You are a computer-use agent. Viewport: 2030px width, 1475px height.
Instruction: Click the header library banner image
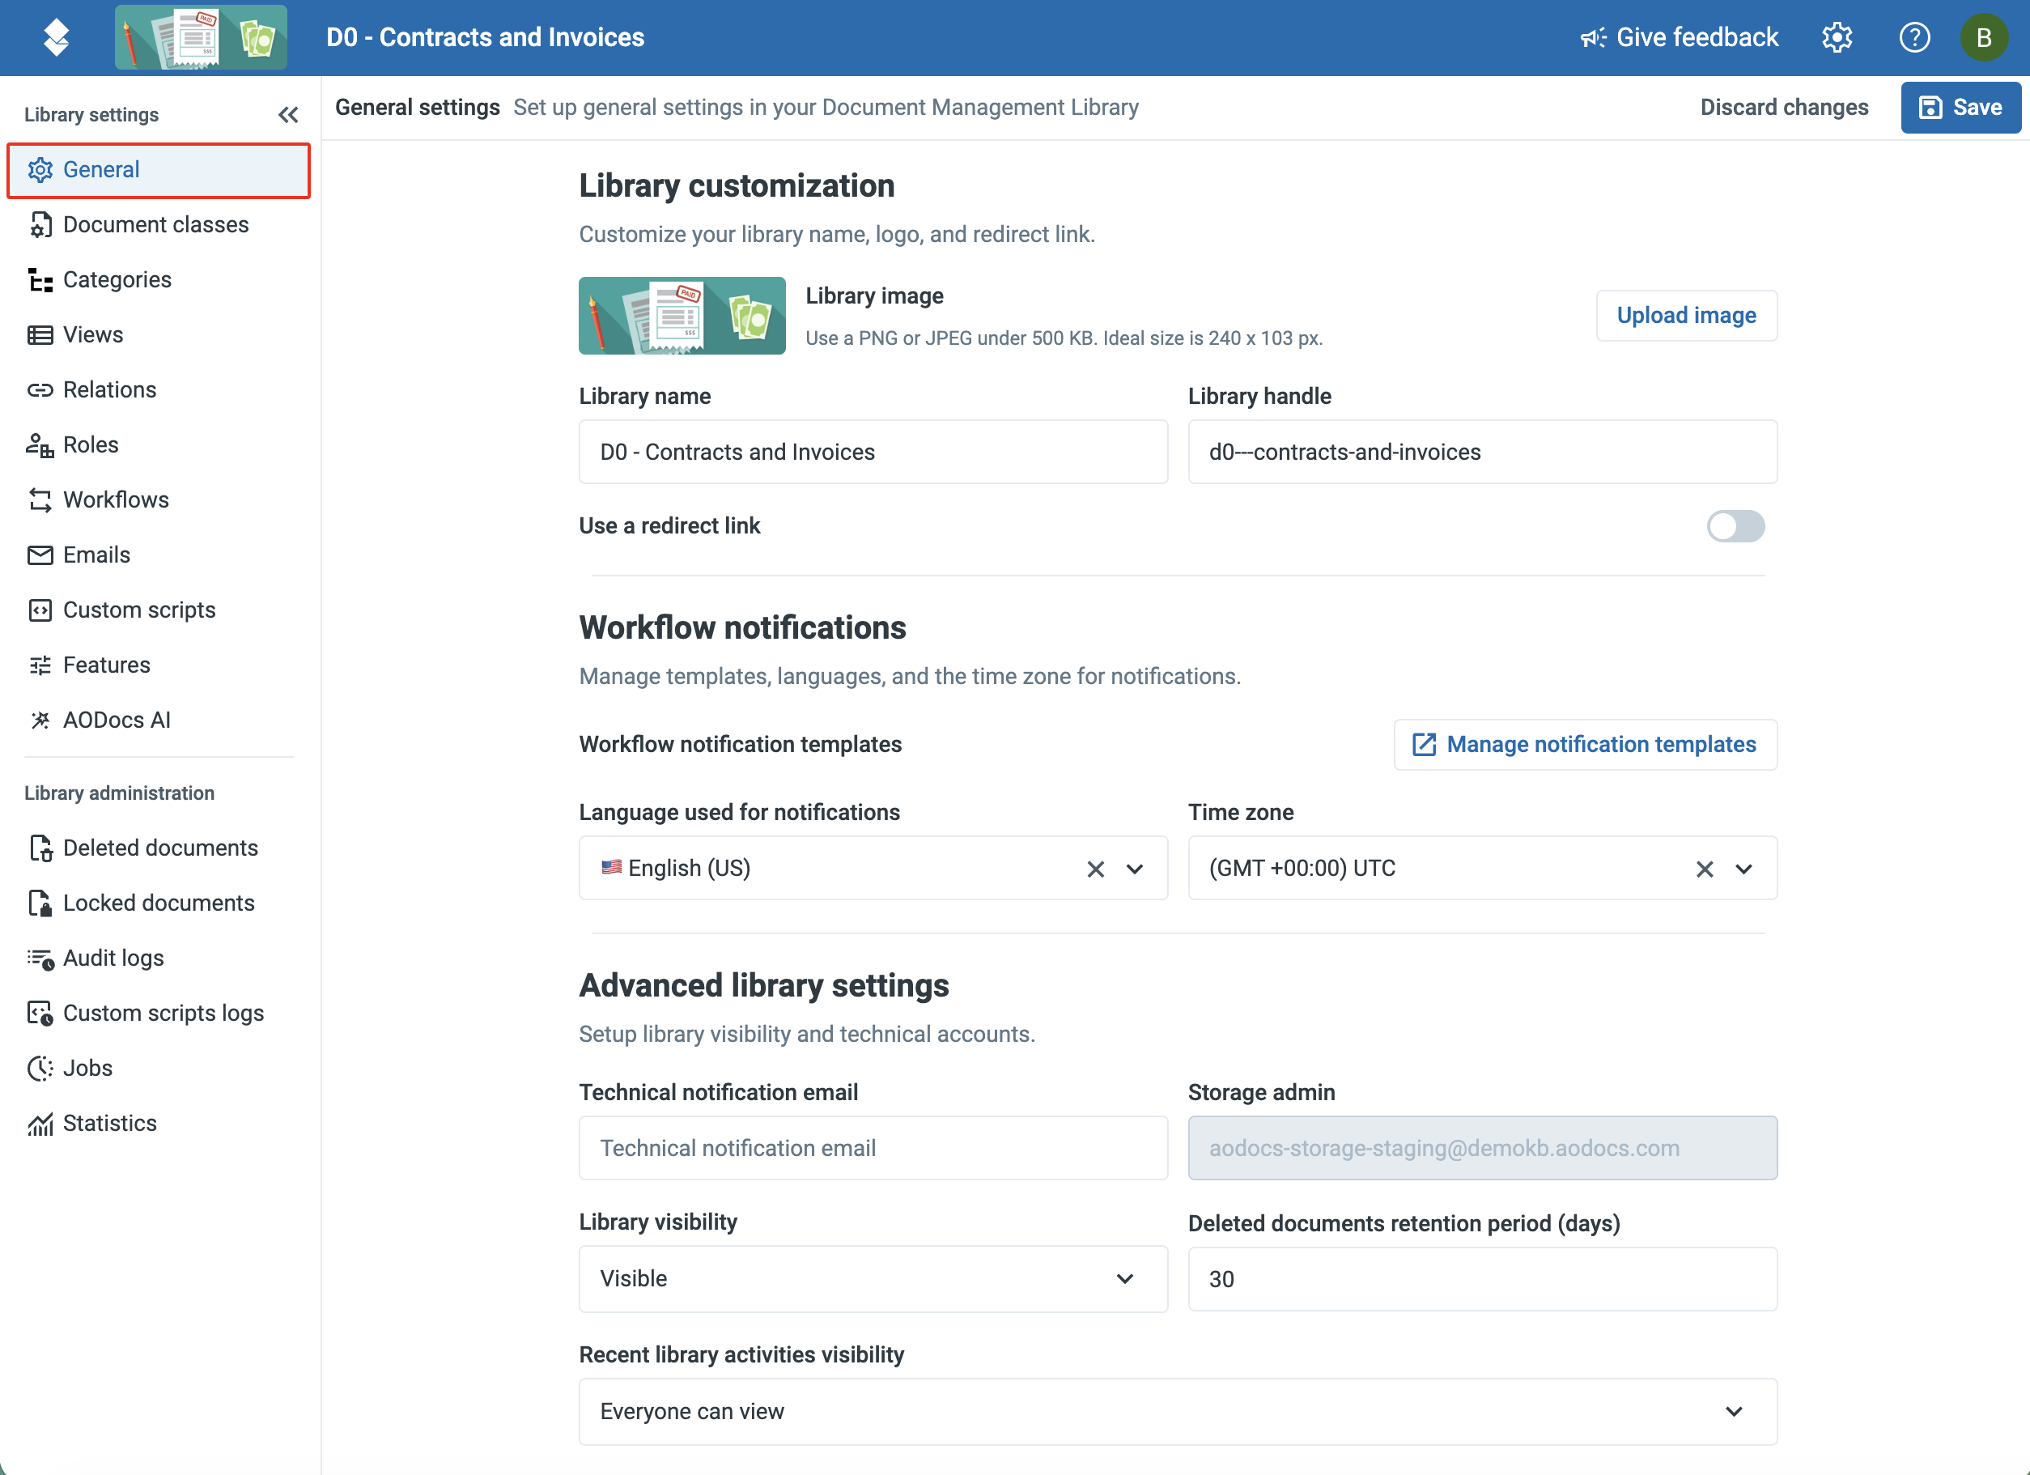[x=201, y=37]
